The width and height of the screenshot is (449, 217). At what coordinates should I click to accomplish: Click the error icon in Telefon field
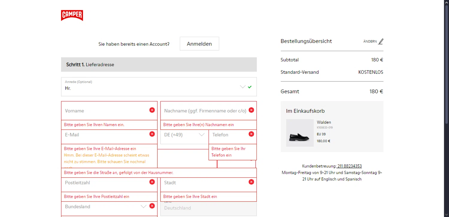pyautogui.click(x=251, y=134)
